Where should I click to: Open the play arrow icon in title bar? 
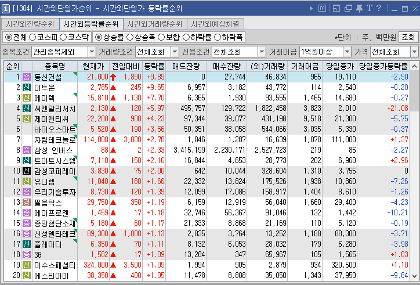click(x=312, y=8)
